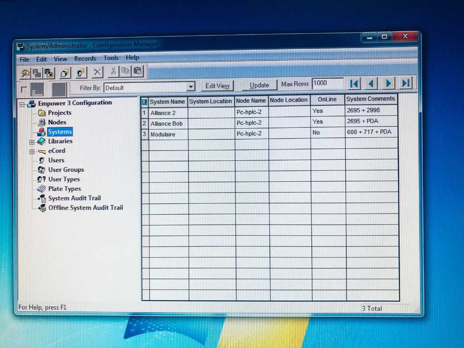The image size is (464, 348).
Task: Click the Restore Project toolbar icon
Action: [49, 73]
